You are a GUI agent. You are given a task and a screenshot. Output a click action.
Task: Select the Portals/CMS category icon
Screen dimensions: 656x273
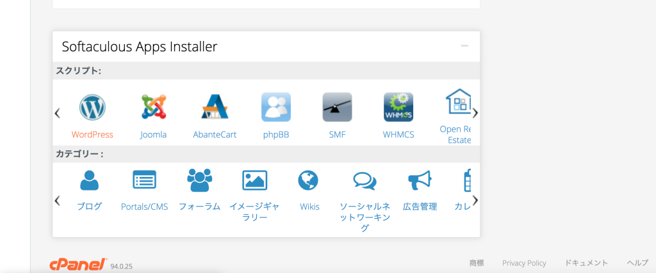pyautogui.click(x=144, y=180)
